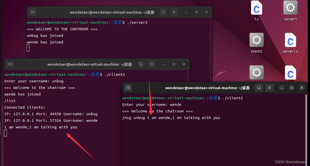Minimize the unbug client terminal window
310x166 pixels.
[164, 64]
